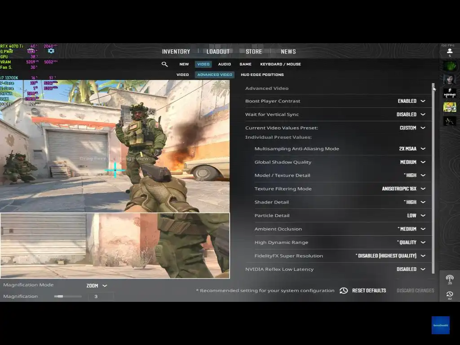
Task: Click the Advanced Video section heading
Action: pyautogui.click(x=267, y=88)
